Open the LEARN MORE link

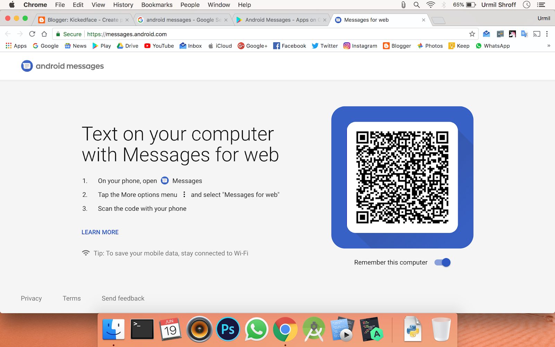pos(100,232)
